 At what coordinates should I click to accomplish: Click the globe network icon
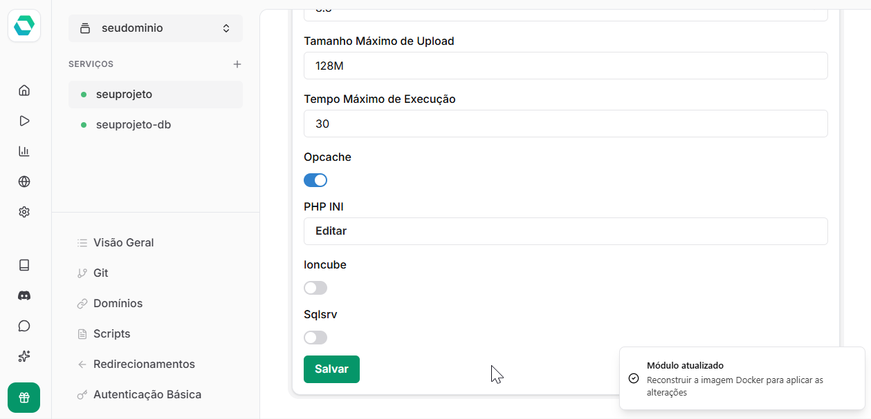point(24,181)
